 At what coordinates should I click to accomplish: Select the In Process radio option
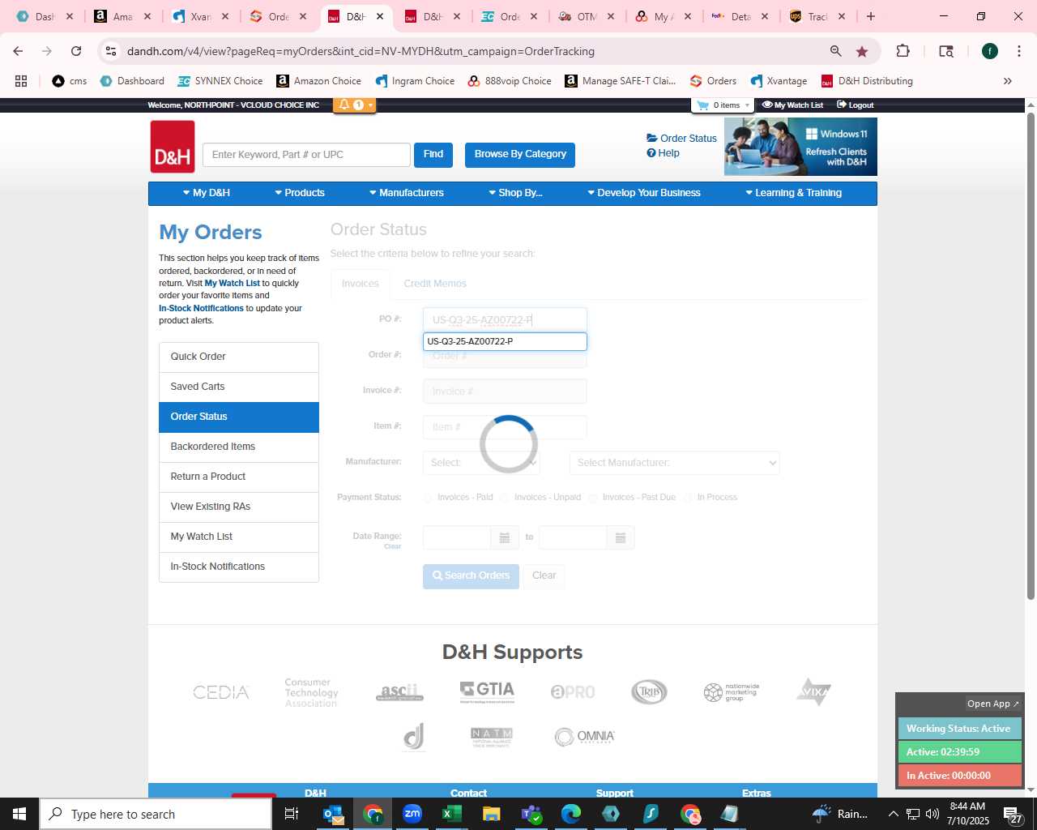click(x=689, y=498)
